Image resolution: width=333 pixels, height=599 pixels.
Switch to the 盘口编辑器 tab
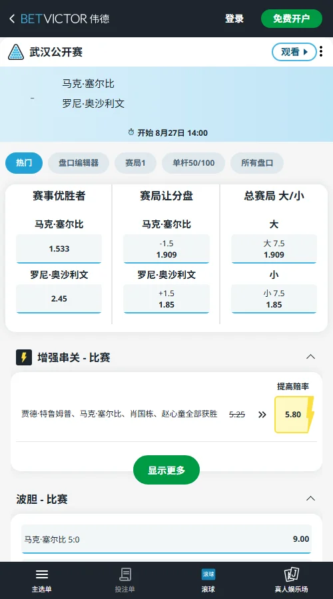[79, 163]
